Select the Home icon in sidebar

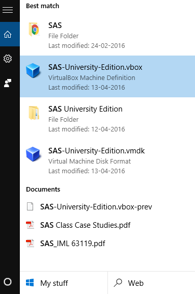pos(8,34)
